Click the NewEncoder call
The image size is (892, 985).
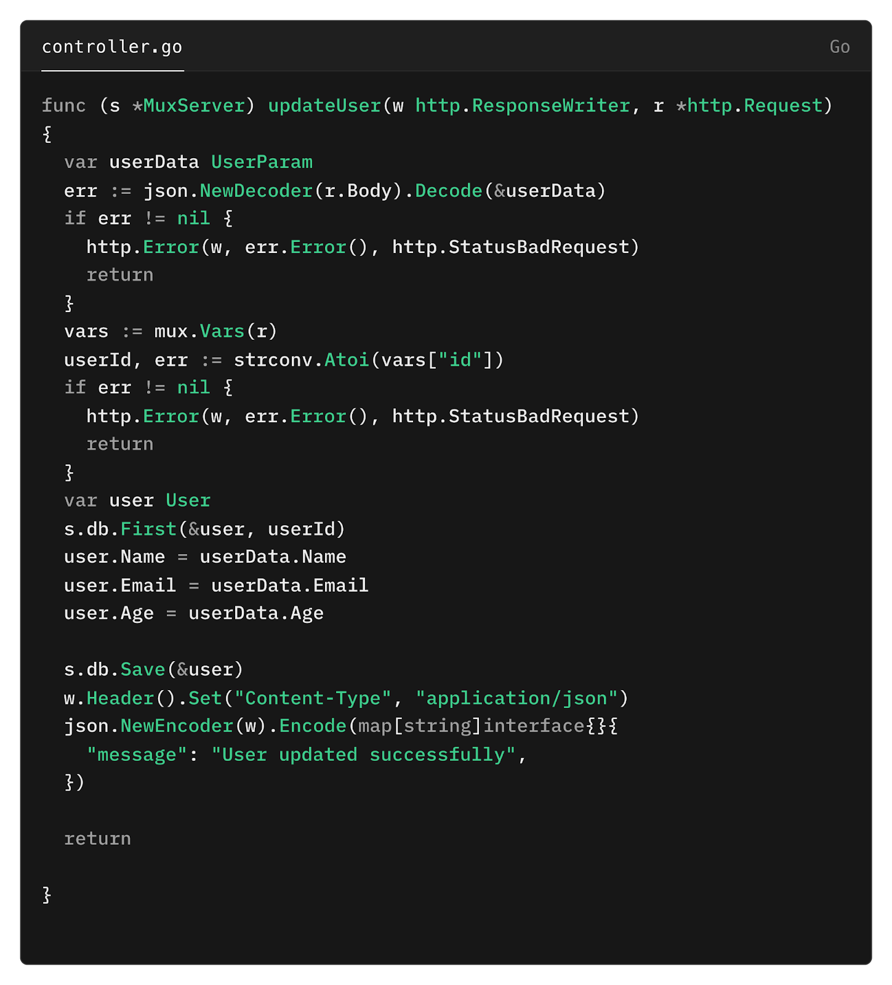click(177, 726)
